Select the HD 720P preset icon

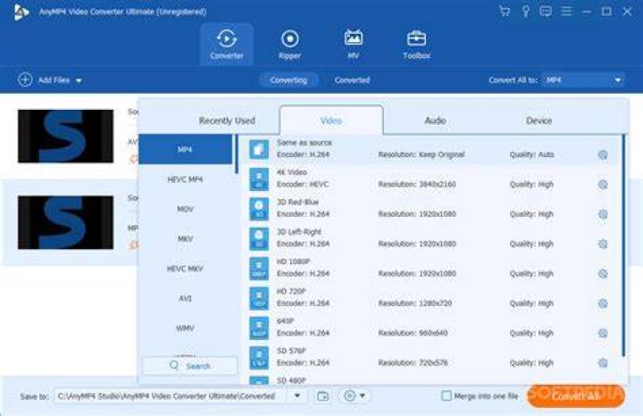[259, 298]
